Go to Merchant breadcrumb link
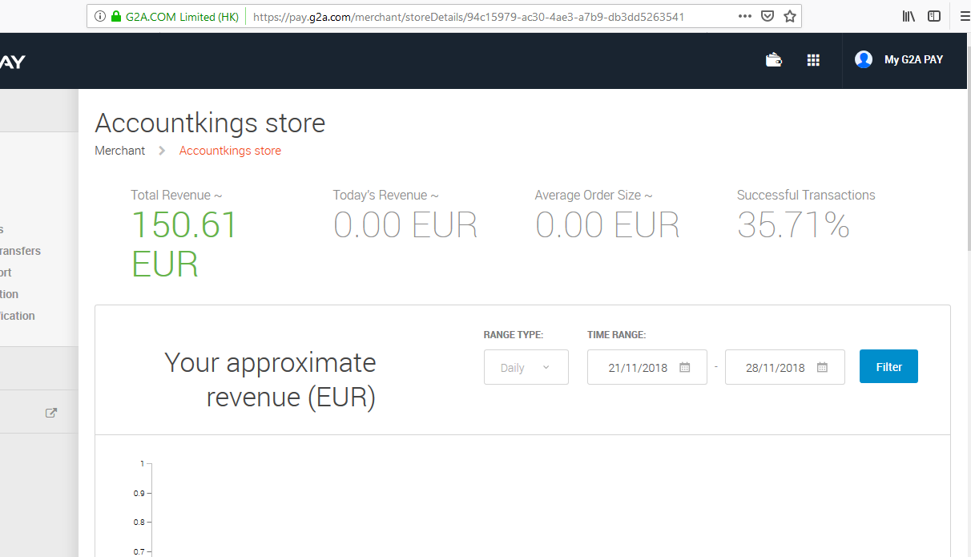Screen dimensions: 971x557 [120, 151]
